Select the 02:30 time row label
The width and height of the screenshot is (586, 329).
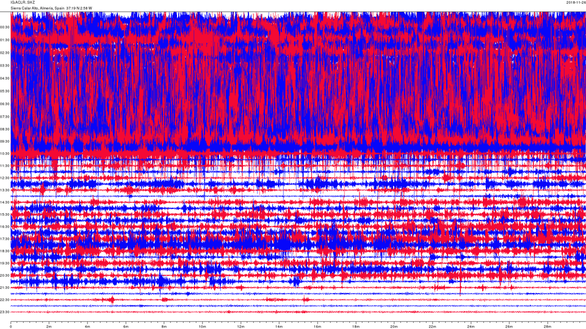[5, 52]
